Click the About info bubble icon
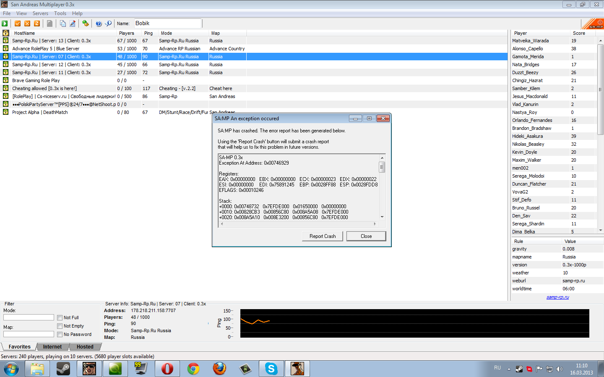Viewport: 604px width, 377px height. click(108, 23)
